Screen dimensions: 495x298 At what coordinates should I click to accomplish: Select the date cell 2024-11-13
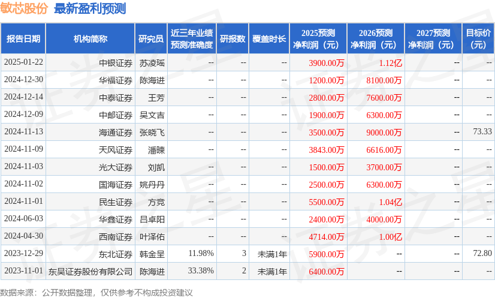coord(23,131)
